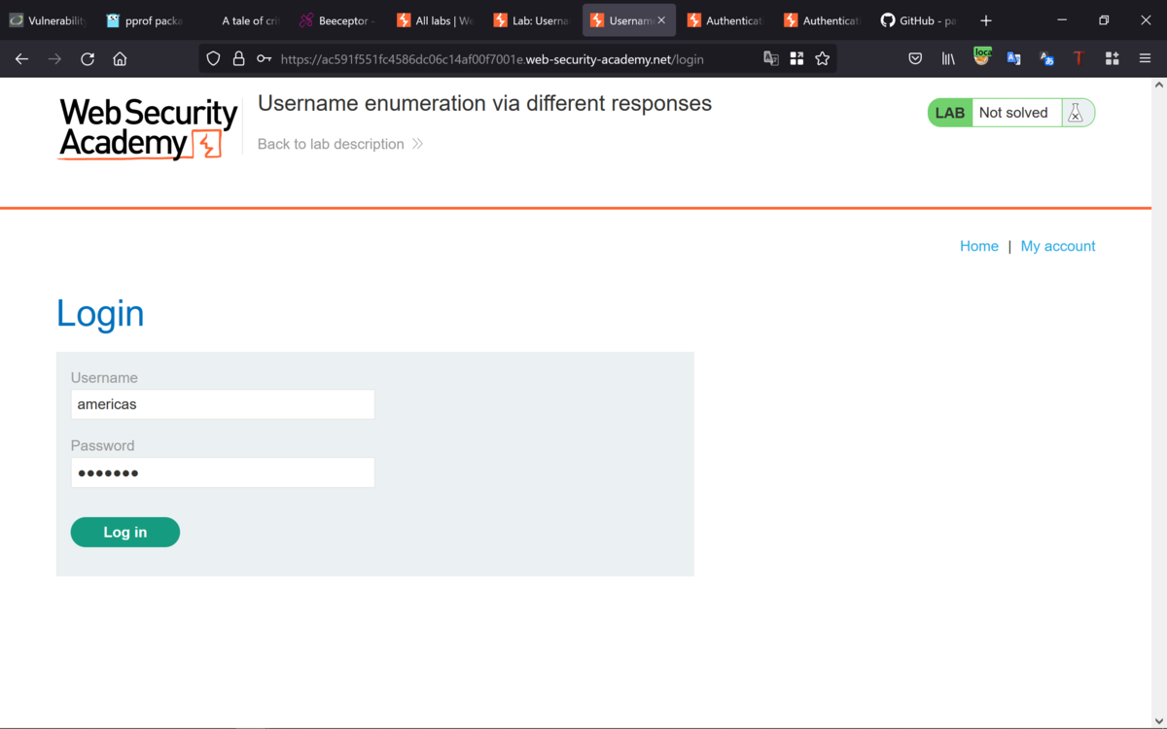Switch to the pprof package tab
1167x729 pixels.
pos(144,20)
